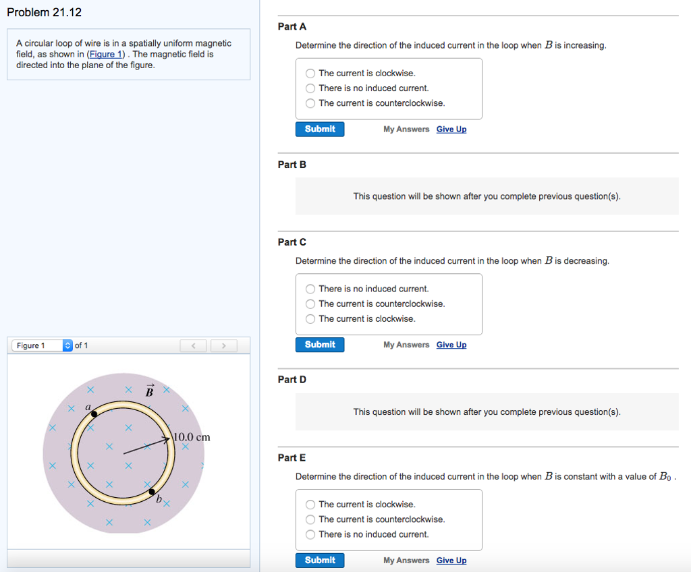Click Part C question about B decreasing
The height and width of the screenshot is (572, 691).
tap(452, 261)
